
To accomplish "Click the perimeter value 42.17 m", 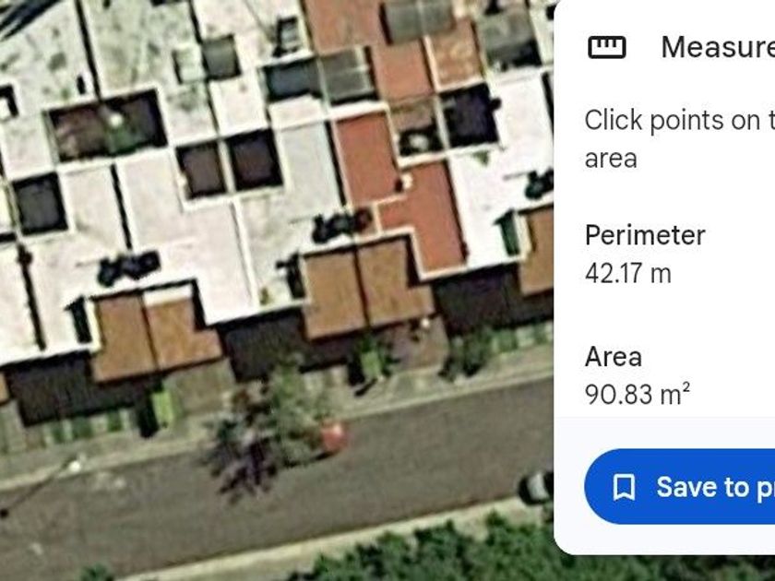I will click(627, 273).
